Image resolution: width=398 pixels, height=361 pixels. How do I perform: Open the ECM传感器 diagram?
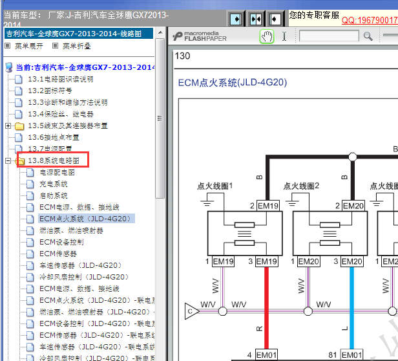tap(58, 254)
